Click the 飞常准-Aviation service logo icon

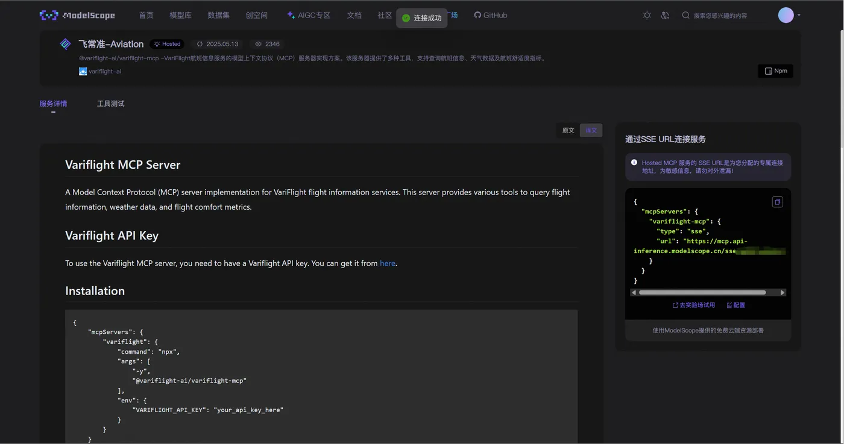[66, 44]
